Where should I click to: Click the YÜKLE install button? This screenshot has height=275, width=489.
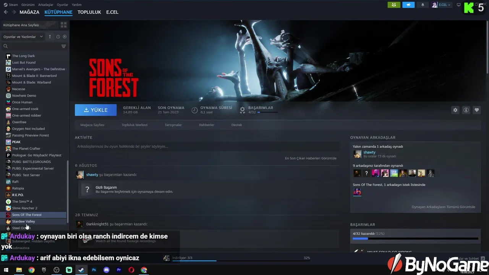pyautogui.click(x=96, y=110)
